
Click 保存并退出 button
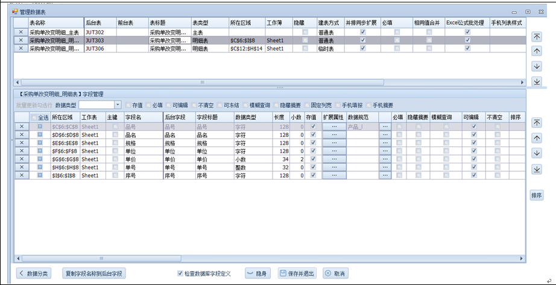pos(296,273)
